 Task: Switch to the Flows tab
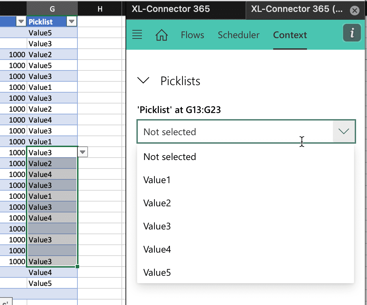click(192, 34)
